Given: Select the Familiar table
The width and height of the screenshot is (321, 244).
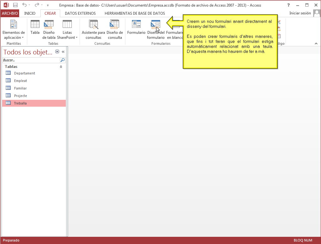Looking at the screenshot, I should 34,88.
